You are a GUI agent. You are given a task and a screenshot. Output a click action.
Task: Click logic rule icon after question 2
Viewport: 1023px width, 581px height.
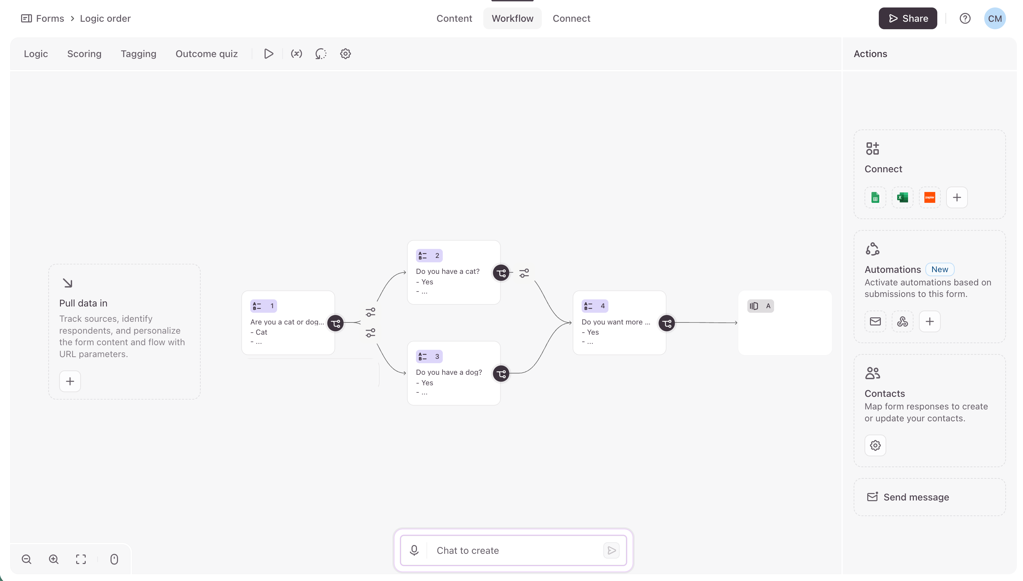(524, 273)
